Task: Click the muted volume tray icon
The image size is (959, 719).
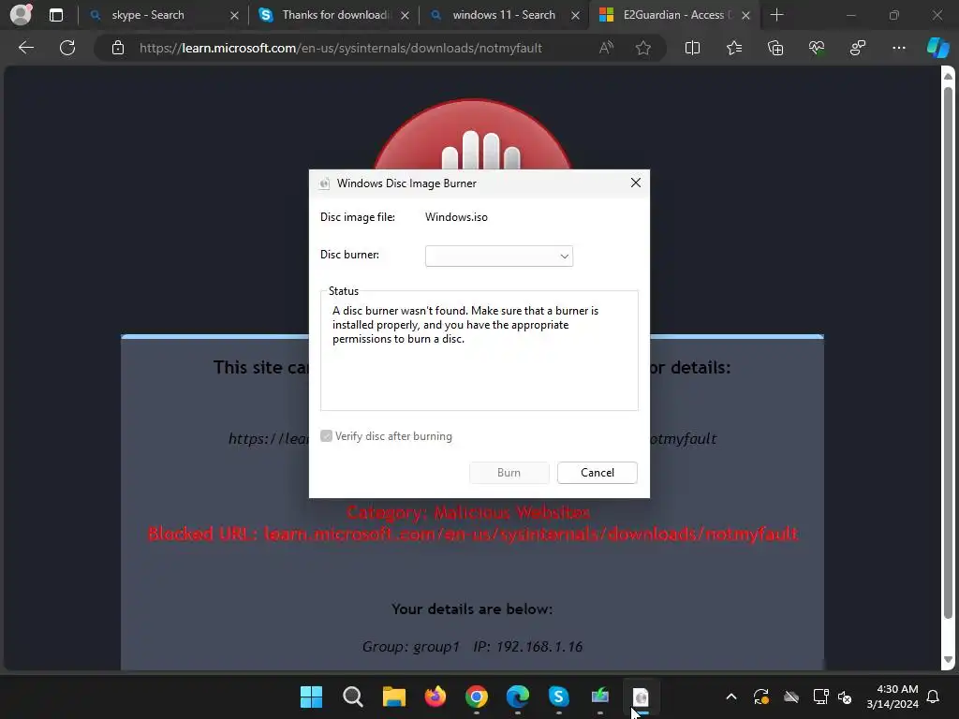Action: (x=845, y=697)
